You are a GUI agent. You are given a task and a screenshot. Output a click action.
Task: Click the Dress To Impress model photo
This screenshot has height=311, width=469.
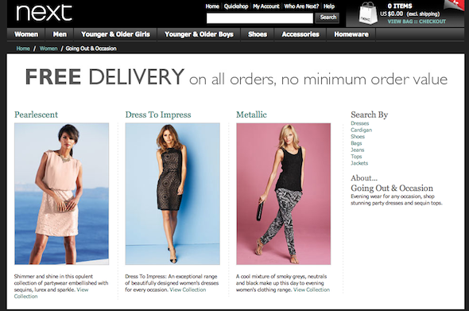pyautogui.click(x=172, y=193)
